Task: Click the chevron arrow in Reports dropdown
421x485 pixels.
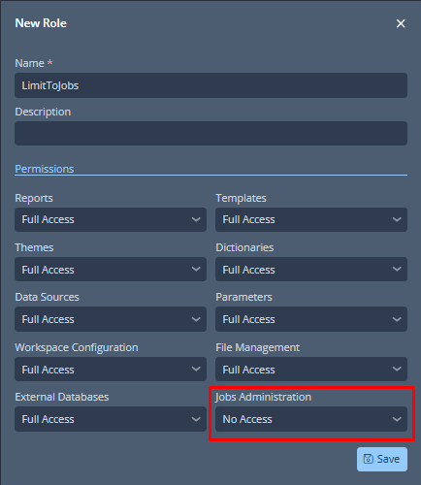Action: click(x=196, y=219)
